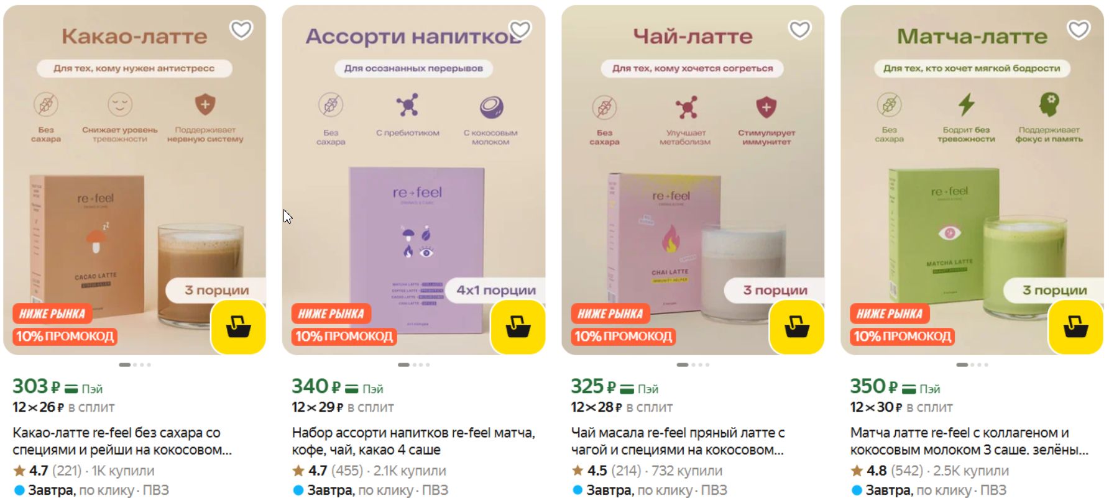This screenshot has width=1109, height=498.
Task: Favorite the Ассорти напитков product via heart
Action: (x=520, y=29)
